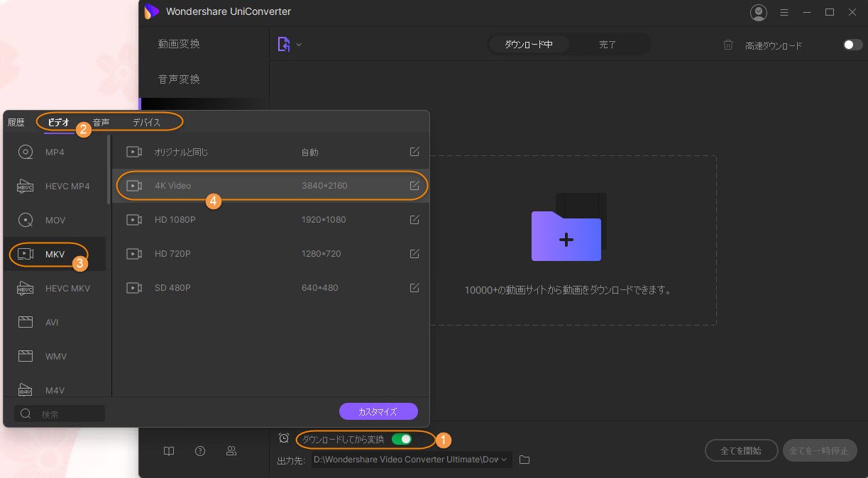This screenshot has height=478, width=868.
Task: Click the Wondershare UniConverter logo
Action: click(151, 12)
